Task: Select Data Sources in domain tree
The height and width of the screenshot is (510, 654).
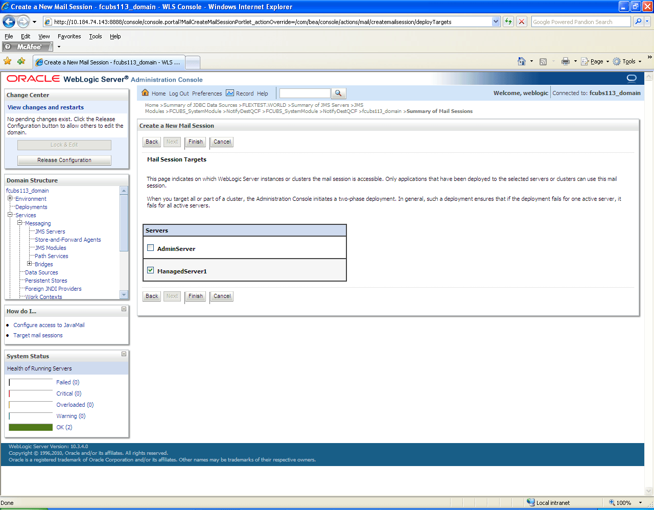Action: [x=41, y=272]
